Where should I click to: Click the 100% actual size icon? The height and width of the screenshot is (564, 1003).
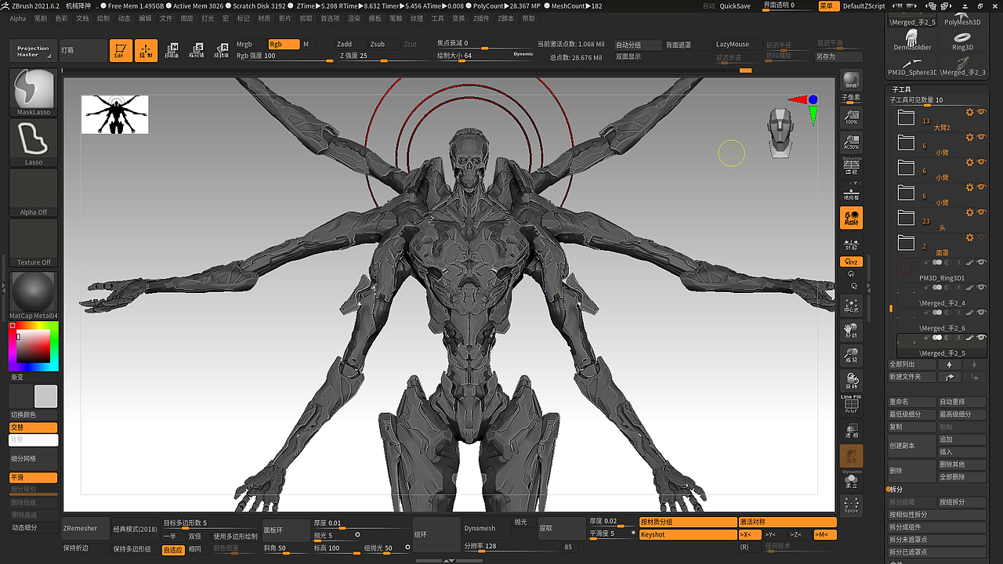pyautogui.click(x=851, y=117)
